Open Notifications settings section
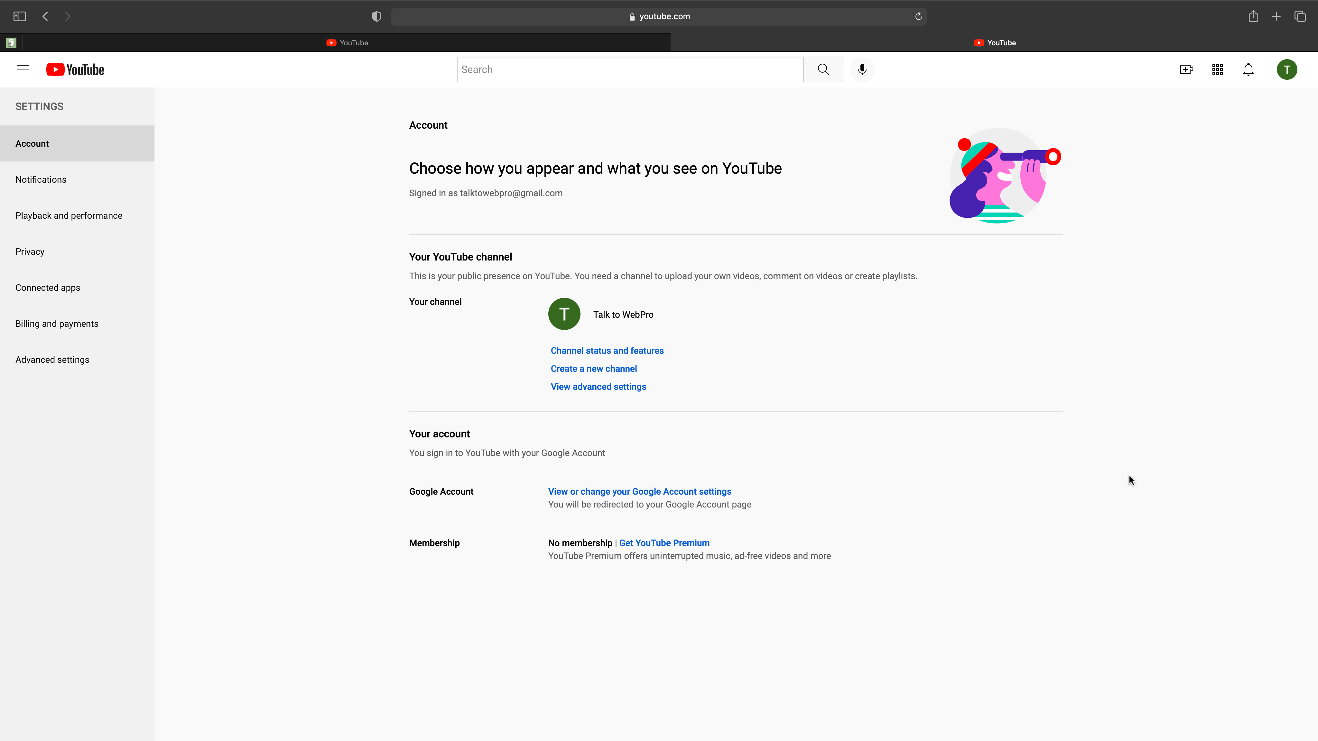The height and width of the screenshot is (741, 1318). click(41, 179)
